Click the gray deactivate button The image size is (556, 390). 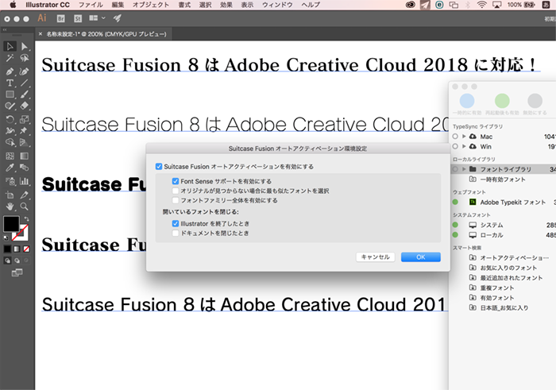click(535, 101)
